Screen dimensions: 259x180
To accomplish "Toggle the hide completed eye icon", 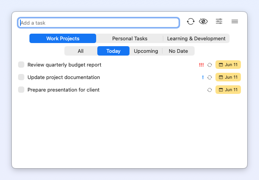I will tap(203, 22).
